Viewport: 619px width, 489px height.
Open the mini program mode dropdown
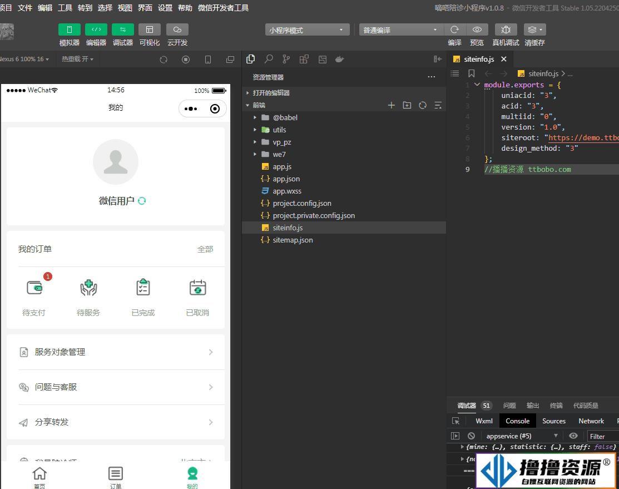point(307,30)
